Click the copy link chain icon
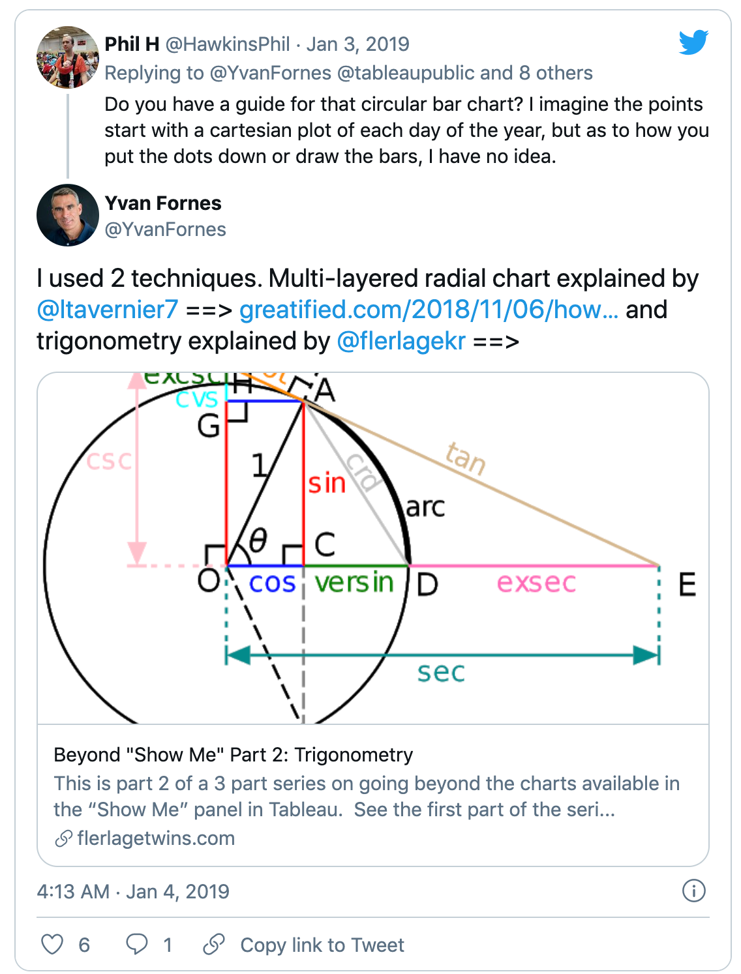The image size is (741, 974). pos(214,944)
